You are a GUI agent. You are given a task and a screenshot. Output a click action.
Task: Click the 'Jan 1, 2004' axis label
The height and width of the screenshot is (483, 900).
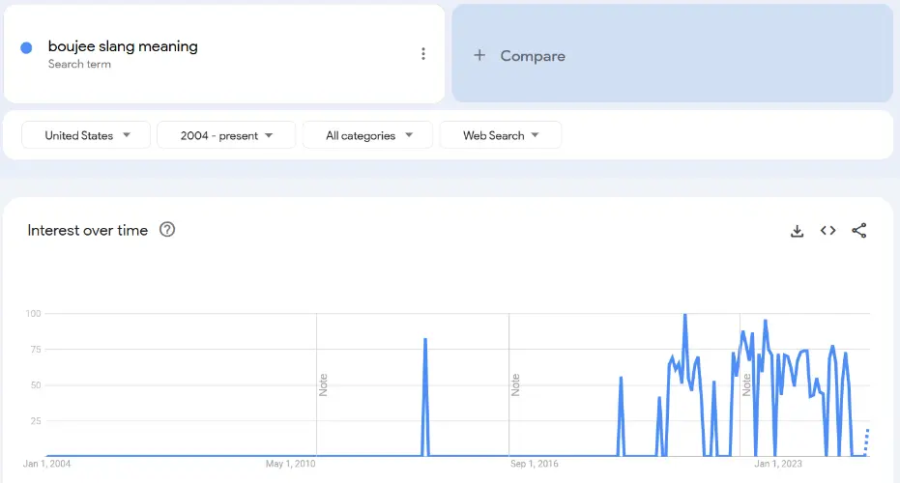click(x=46, y=464)
